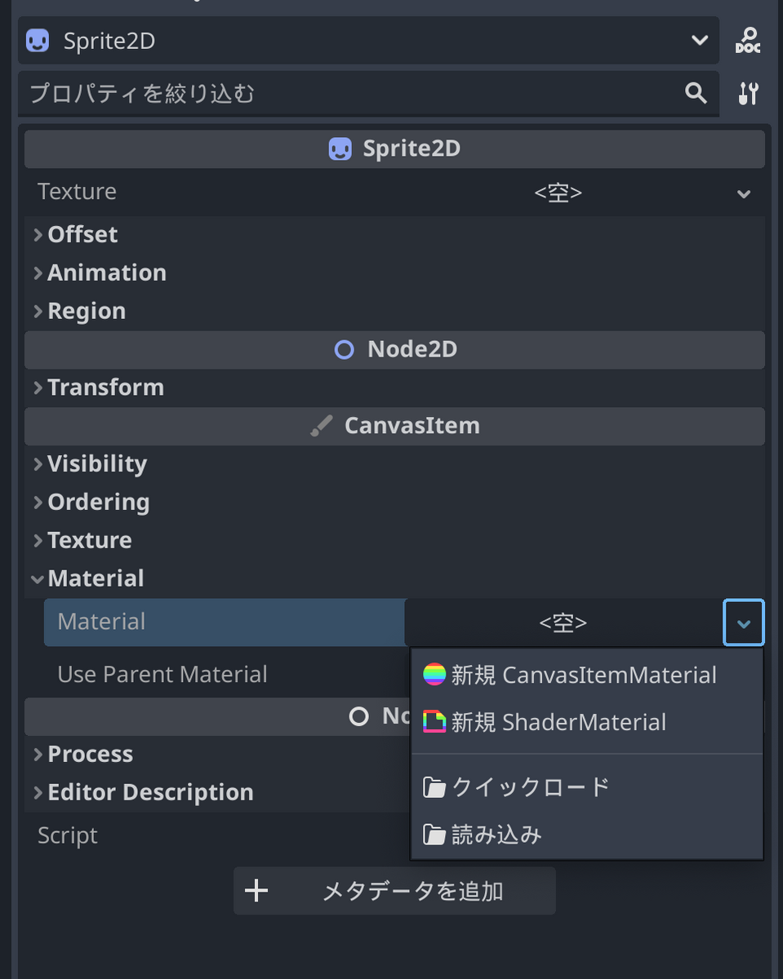Select new CanvasItemMaterial rainbow icon
The height and width of the screenshot is (979, 783).
434,675
